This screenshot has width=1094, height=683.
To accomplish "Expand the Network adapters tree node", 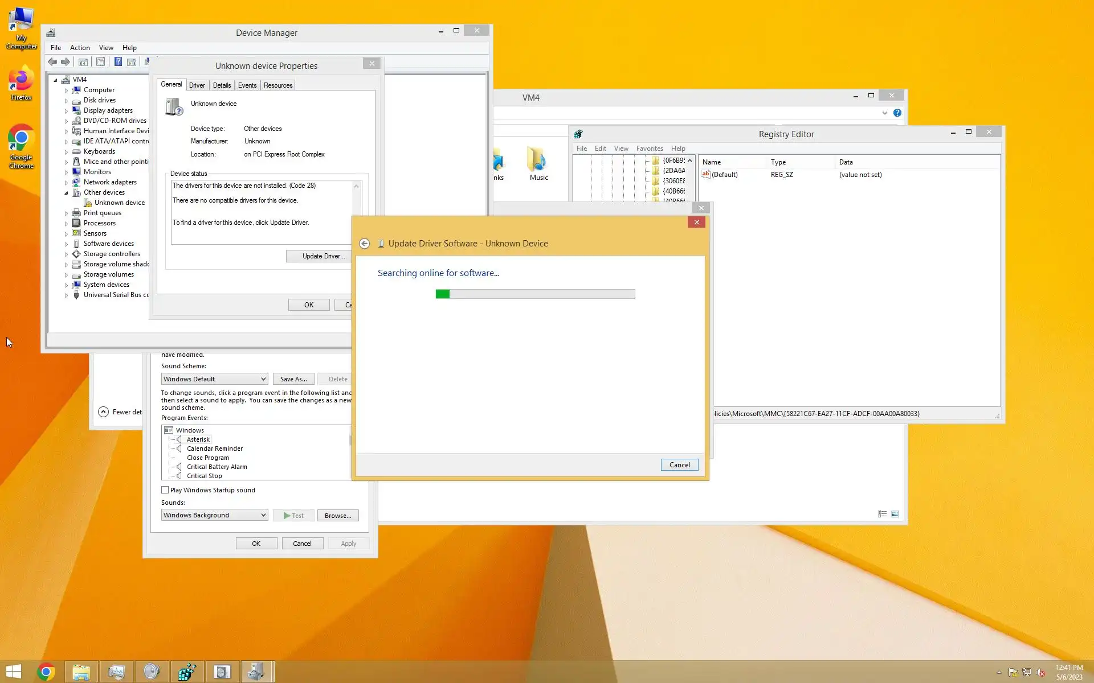I will [66, 183].
